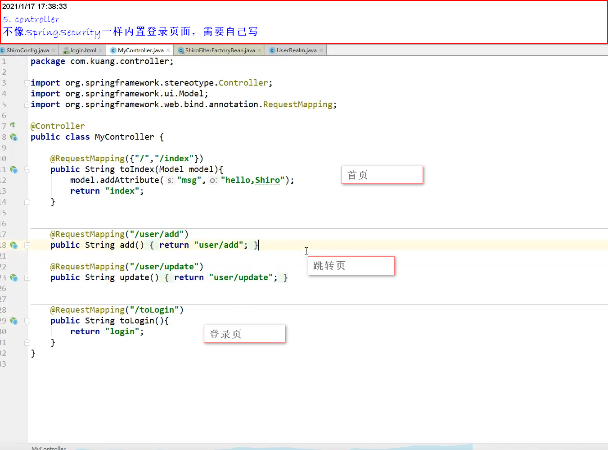This screenshot has height=450, width=608.
Task: Click the package name com.kuang.controller
Action: 119,61
